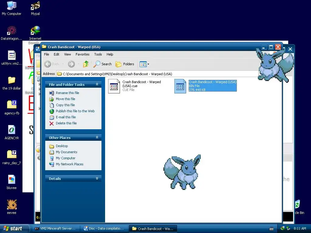This screenshot has width=311, height=233.
Task: Click the agency-fb zip archive icon
Action: tap(12, 105)
